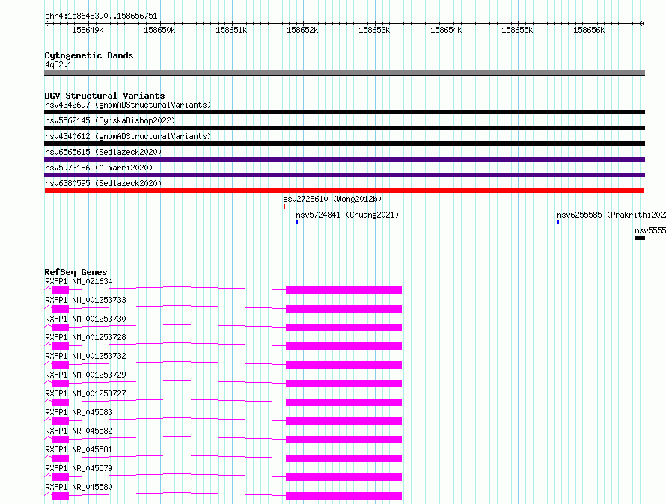
Task: Click the intron line of NM_001253727
Action: (177, 399)
